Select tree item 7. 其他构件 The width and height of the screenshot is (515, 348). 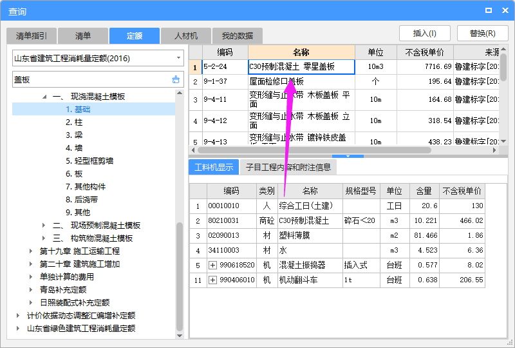click(x=86, y=186)
